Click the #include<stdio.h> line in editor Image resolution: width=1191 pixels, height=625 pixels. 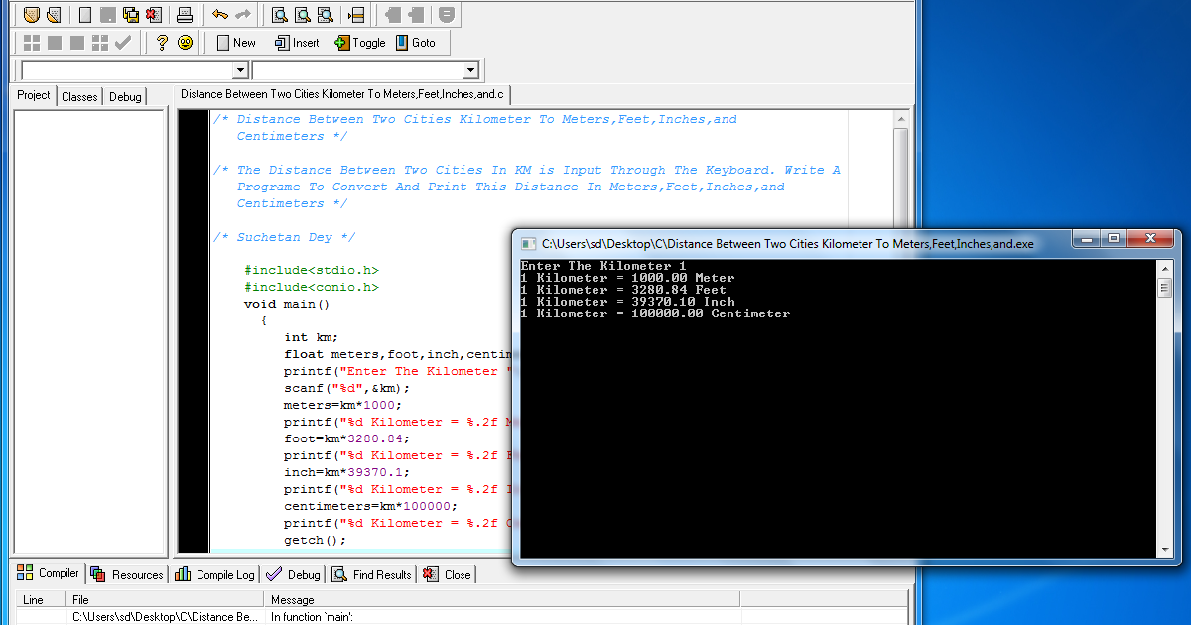pyautogui.click(x=312, y=270)
